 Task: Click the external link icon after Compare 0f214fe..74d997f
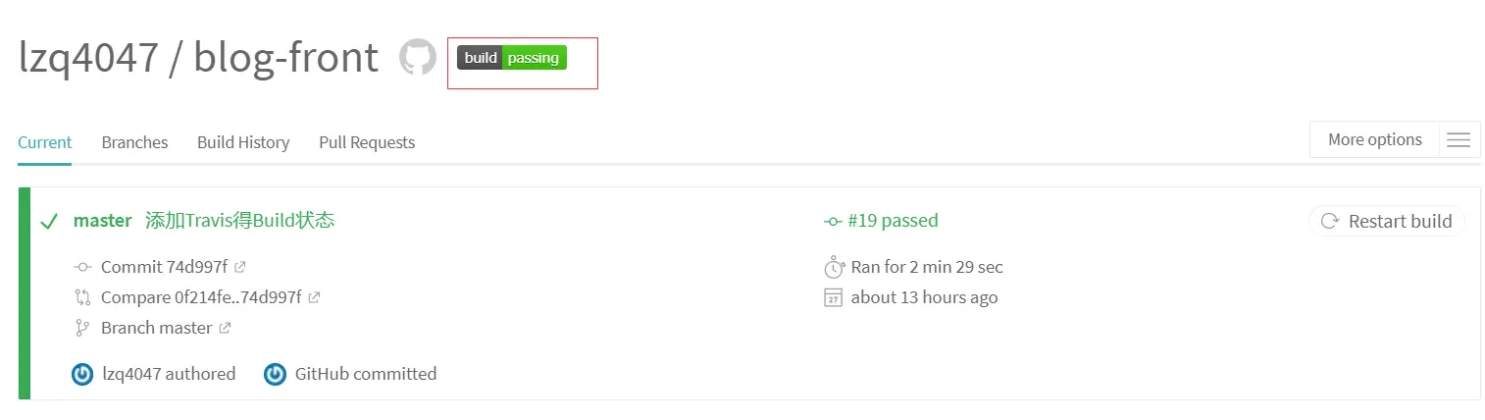[x=315, y=297]
